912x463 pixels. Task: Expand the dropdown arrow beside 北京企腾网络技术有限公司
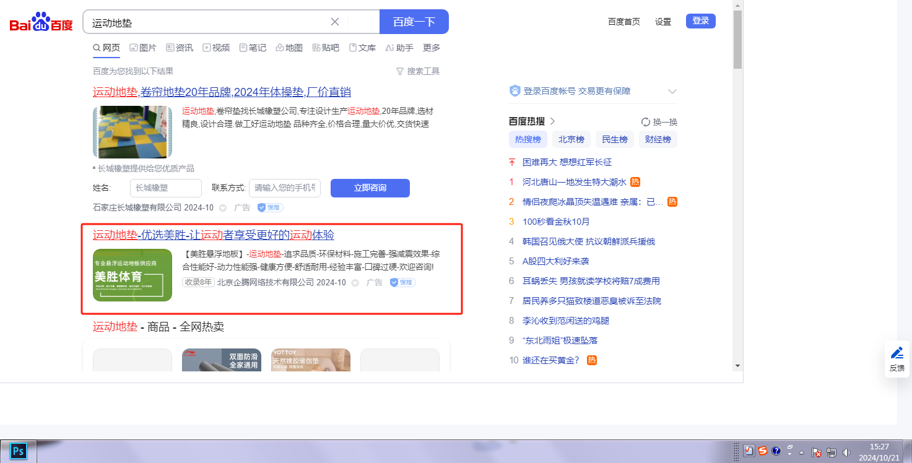pos(355,283)
